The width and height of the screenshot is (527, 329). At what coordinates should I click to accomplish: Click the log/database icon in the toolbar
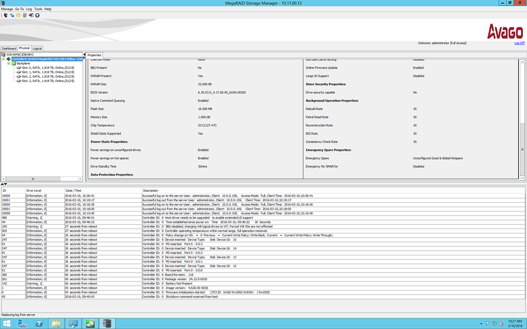[x=25, y=15]
